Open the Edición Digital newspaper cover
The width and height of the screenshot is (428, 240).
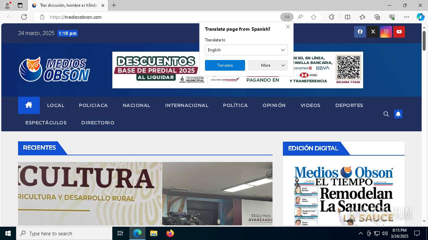(344, 195)
